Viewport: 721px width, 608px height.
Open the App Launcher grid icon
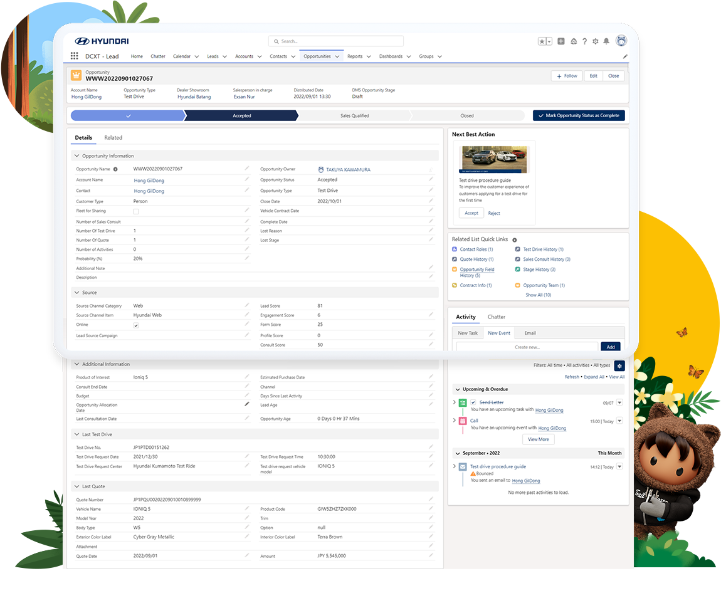75,56
